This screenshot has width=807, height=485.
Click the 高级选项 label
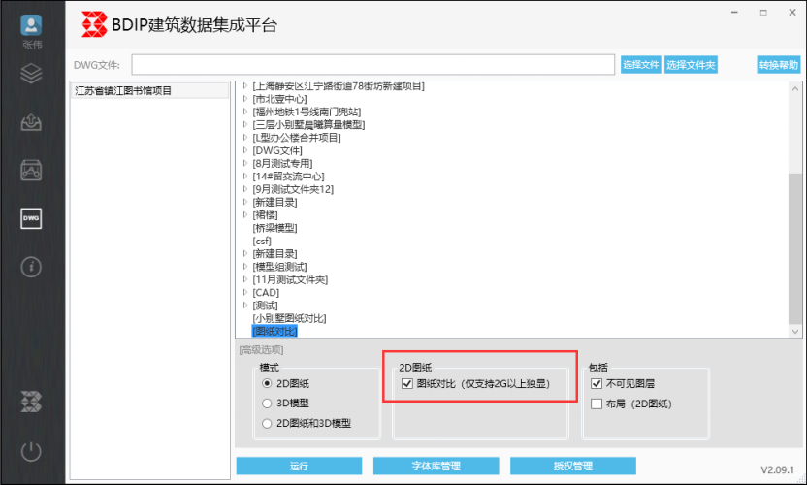tap(262, 350)
